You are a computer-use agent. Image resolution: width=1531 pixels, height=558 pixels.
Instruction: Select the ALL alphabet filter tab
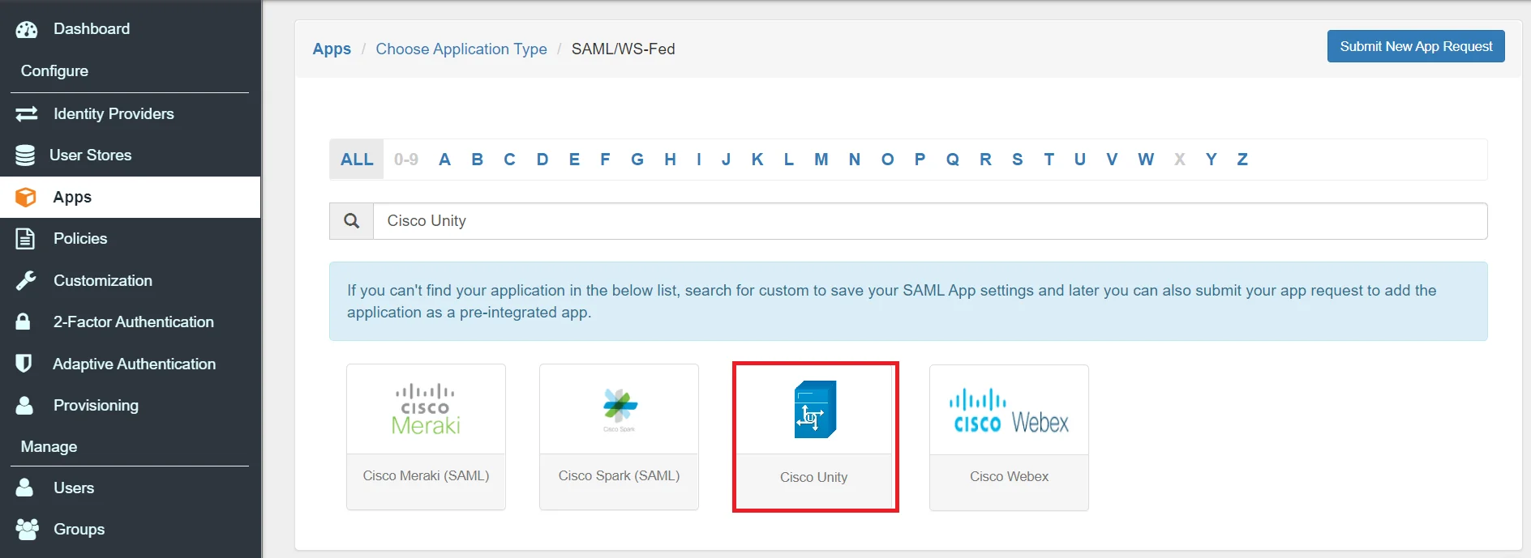tap(357, 160)
